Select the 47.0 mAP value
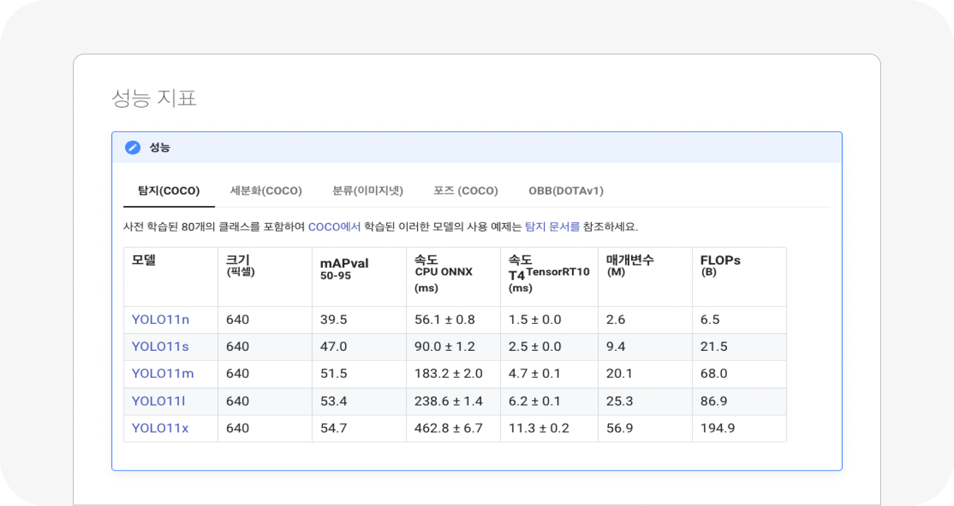The width and height of the screenshot is (954, 506). (x=334, y=347)
